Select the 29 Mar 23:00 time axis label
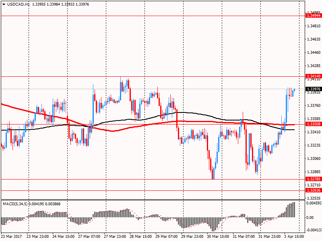The width and height of the screenshot is (322, 241). (192, 236)
